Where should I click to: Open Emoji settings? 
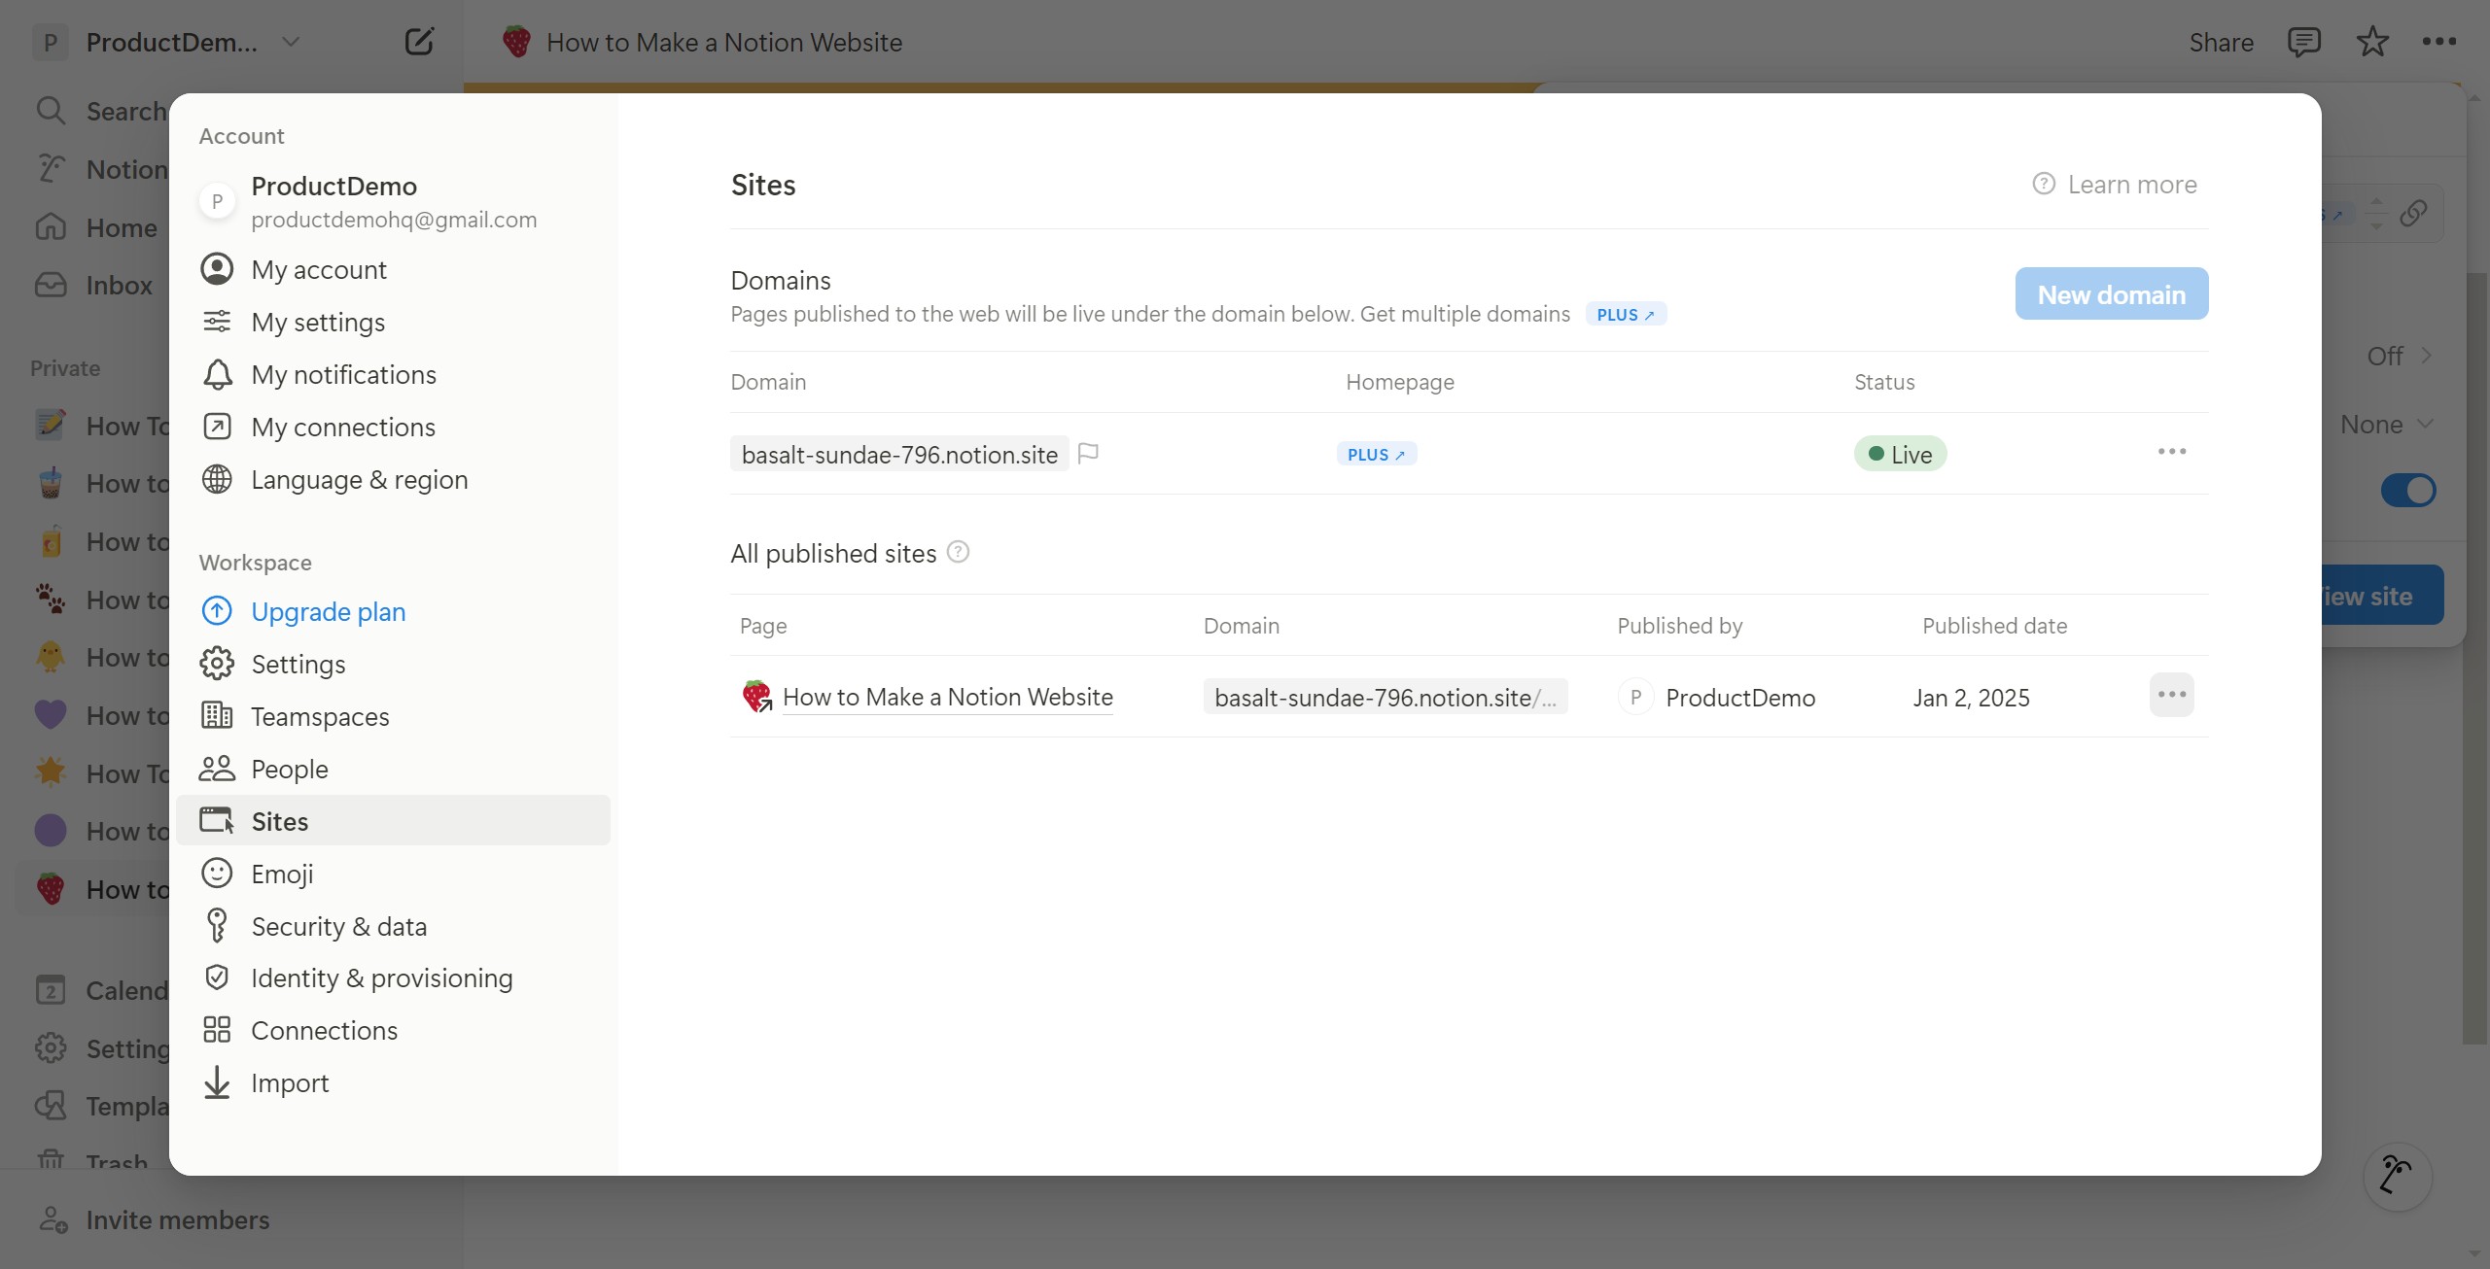(x=393, y=874)
